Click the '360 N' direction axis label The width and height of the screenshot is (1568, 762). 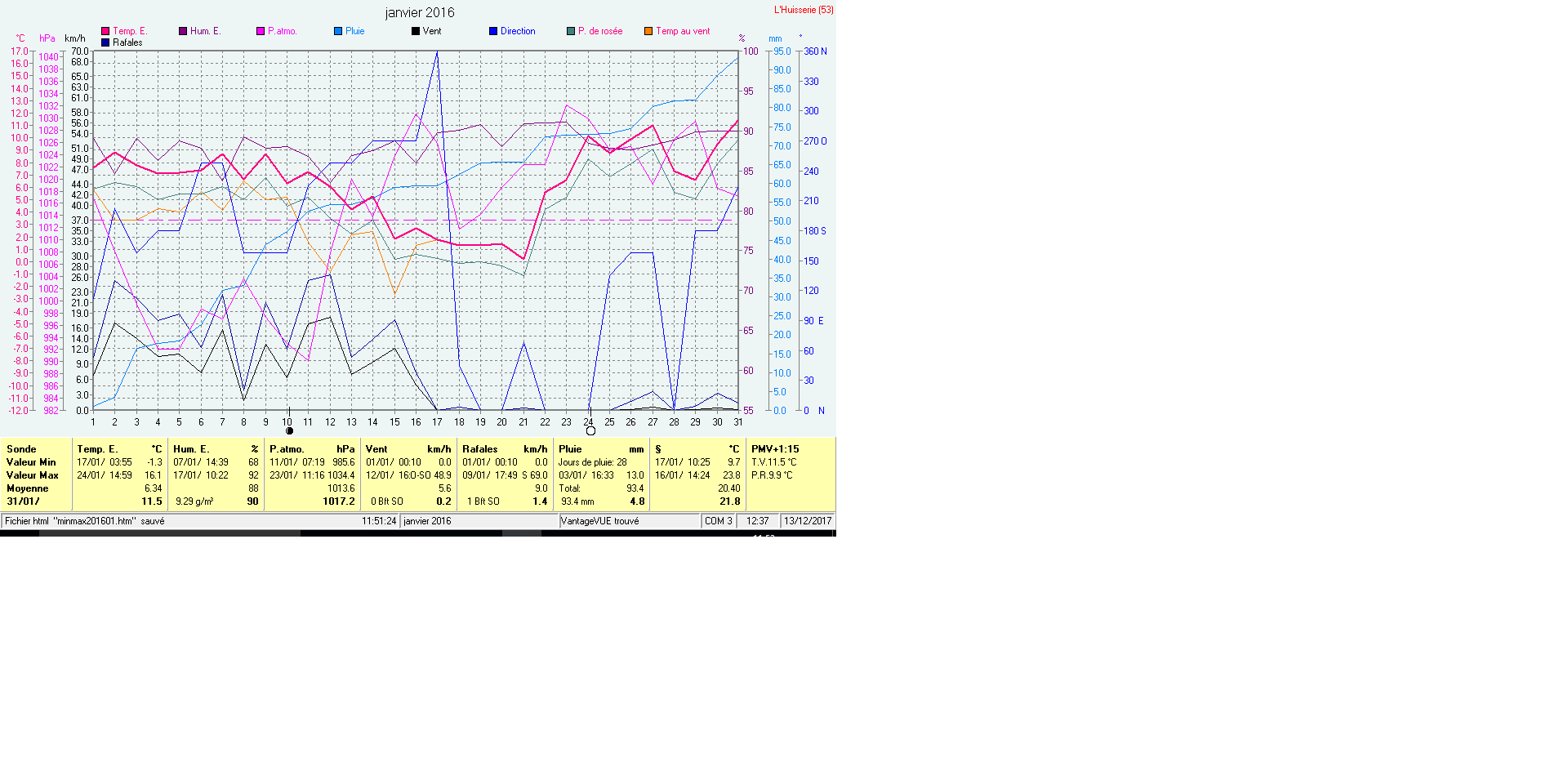815,51
